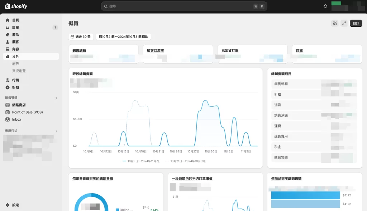
Task: Select the 產品 tag icon
Action: tap(8, 35)
